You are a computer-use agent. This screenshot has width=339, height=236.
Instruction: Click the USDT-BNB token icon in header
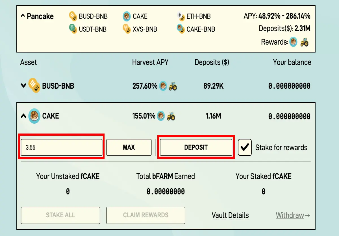(73, 29)
